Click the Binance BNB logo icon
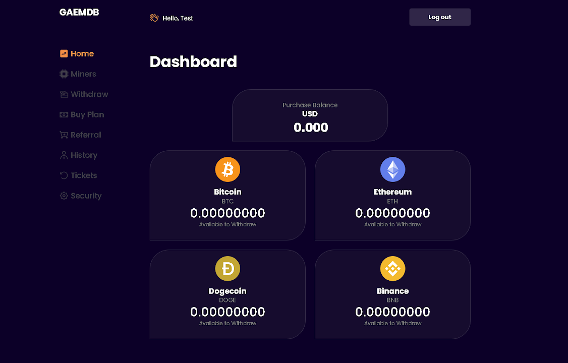Image resolution: width=568 pixels, height=363 pixels. (x=392, y=269)
